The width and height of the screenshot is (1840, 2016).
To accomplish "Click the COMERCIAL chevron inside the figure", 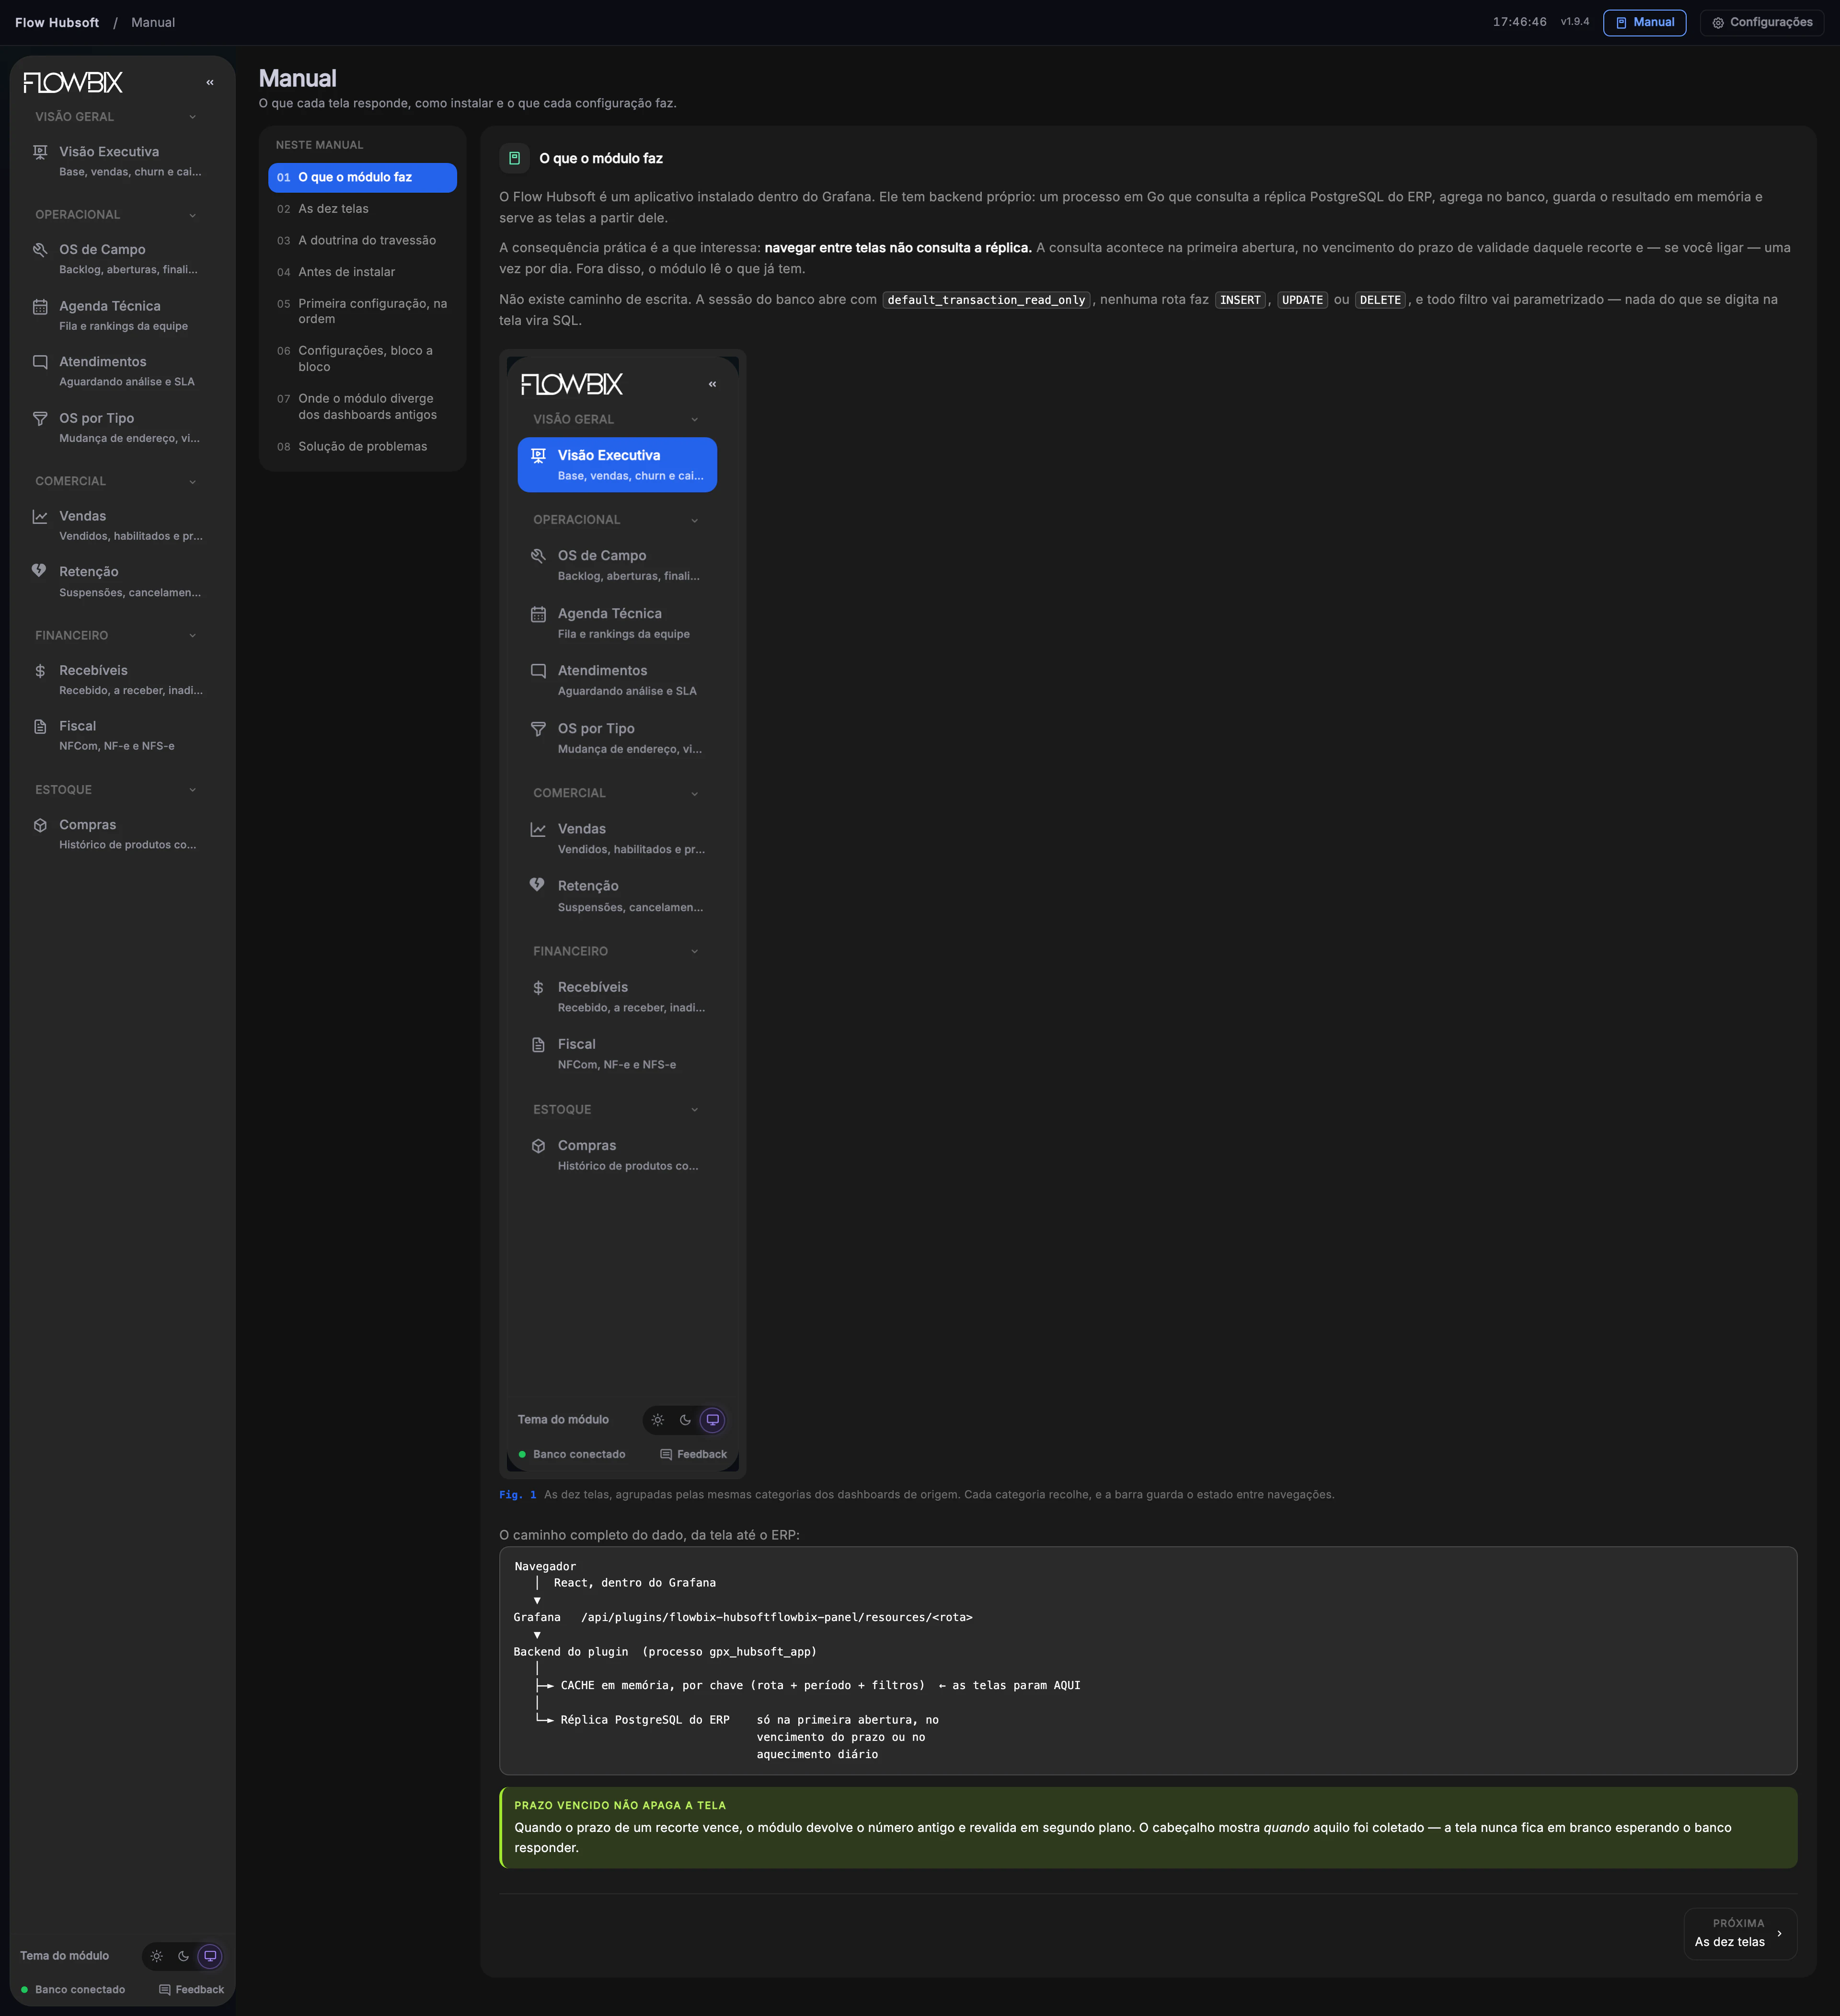I will pos(695,794).
